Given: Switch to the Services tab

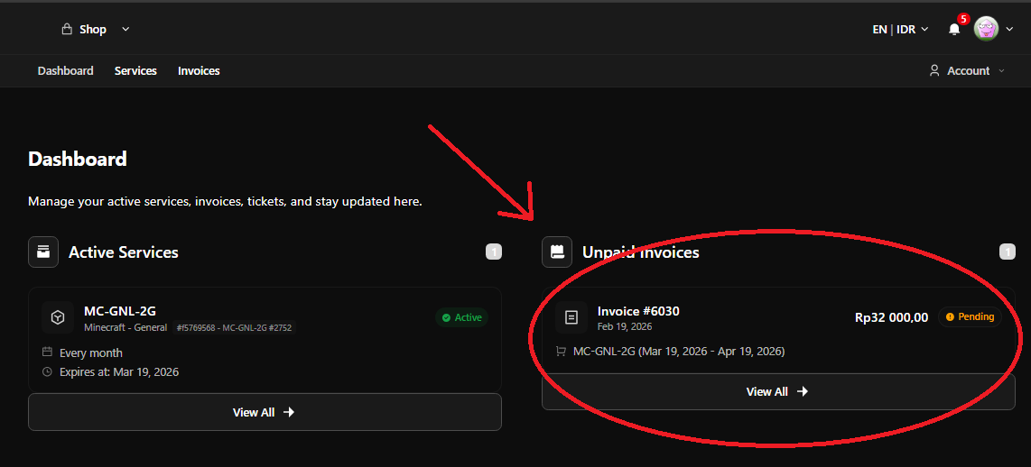Looking at the screenshot, I should point(135,70).
